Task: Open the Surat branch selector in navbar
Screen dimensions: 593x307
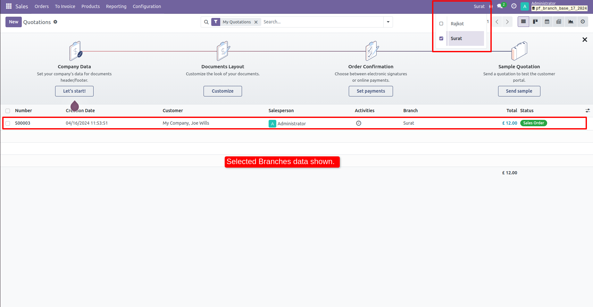Action: tap(479, 6)
